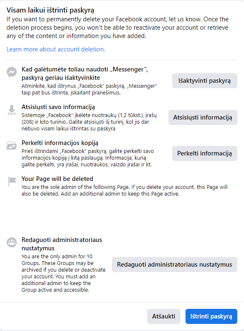Confirm with the blue Ištrinti paskyrą button
Image resolution: width=244 pixels, height=331 pixels.
coord(211,316)
